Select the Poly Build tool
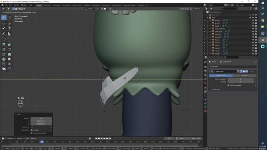This screenshot has width=267, height=150. point(9,55)
